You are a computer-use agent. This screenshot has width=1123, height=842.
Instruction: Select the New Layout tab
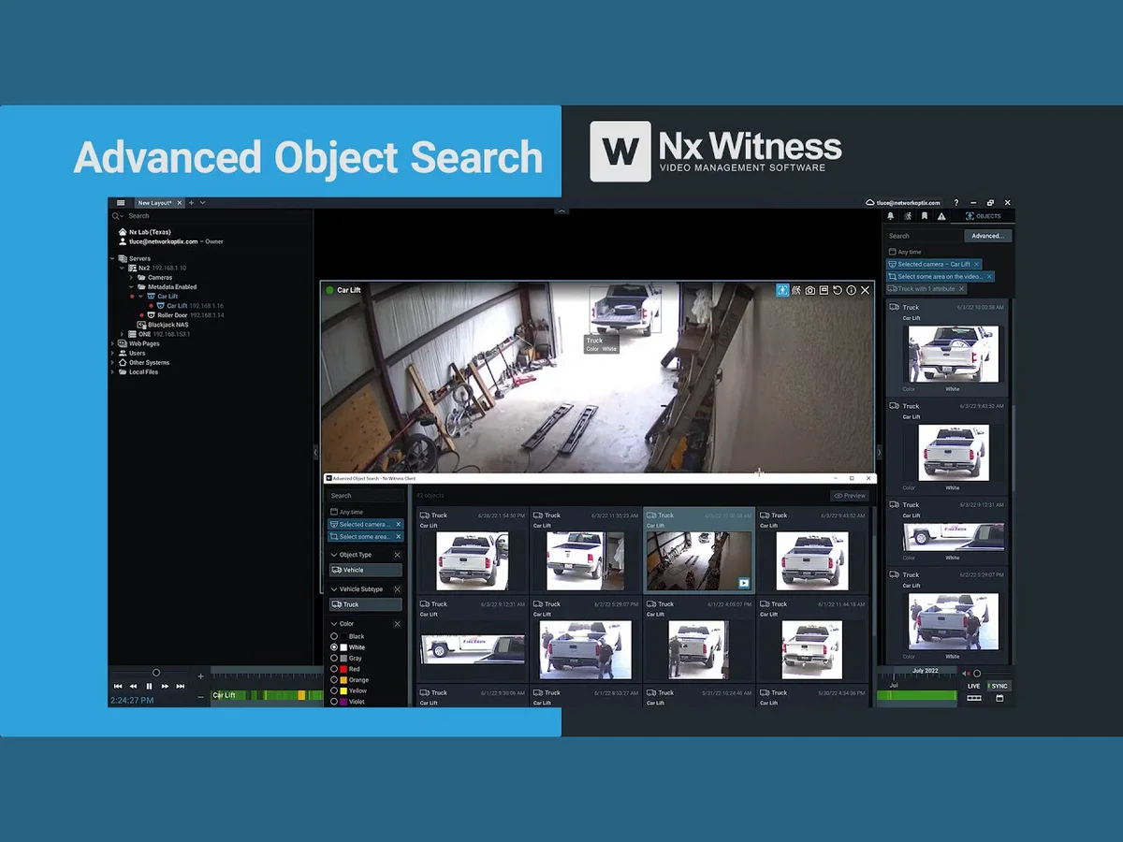(x=154, y=203)
